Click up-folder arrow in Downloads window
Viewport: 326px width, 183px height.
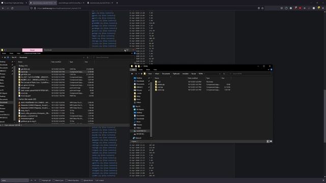click(x=5, y=57)
